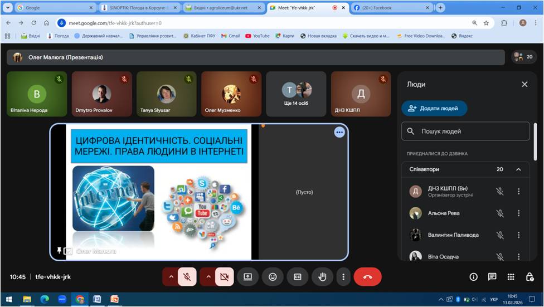Expand audio settings arrow beside microphone
Screen dimensions: 544x307
pos(171,277)
